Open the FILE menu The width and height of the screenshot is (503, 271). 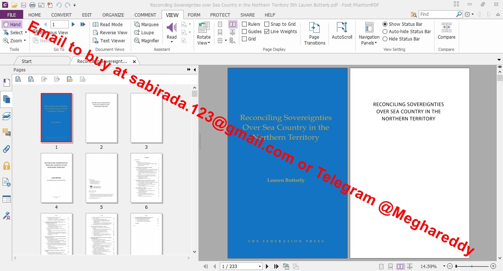tap(11, 15)
